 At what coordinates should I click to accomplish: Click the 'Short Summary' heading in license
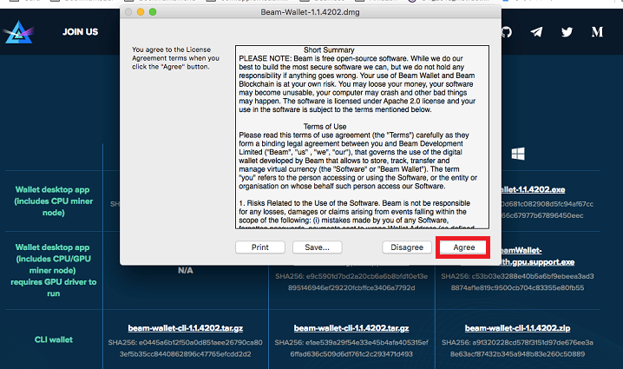point(329,50)
